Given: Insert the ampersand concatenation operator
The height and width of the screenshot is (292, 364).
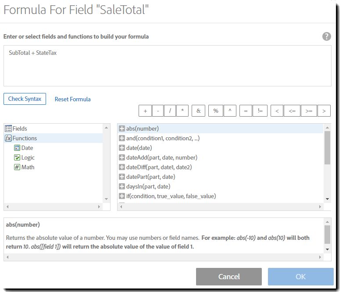Looking at the screenshot, I should [198, 111].
